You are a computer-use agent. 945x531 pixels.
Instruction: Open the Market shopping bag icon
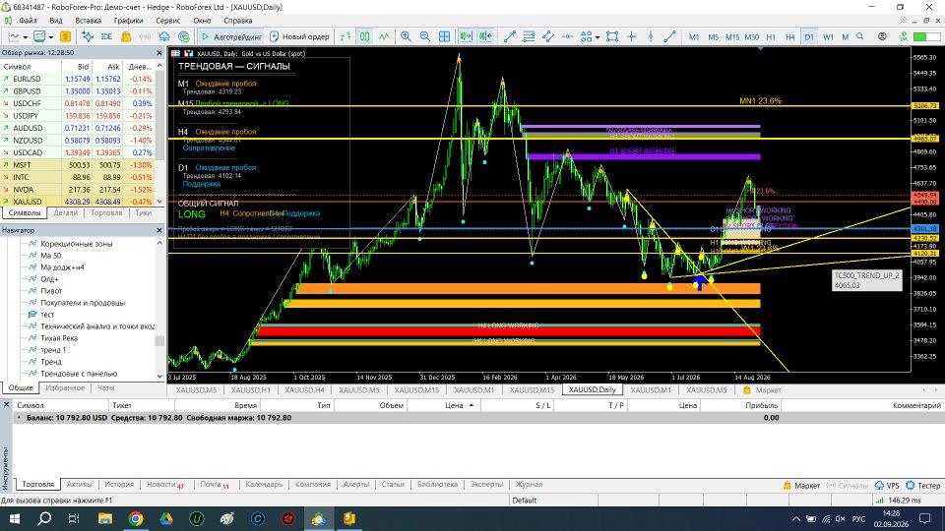pyautogui.click(x=126, y=36)
